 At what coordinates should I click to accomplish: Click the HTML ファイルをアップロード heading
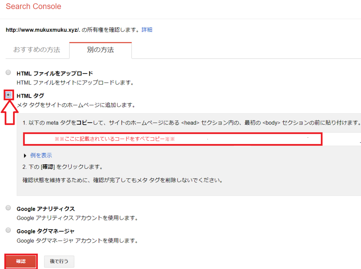tap(55, 73)
